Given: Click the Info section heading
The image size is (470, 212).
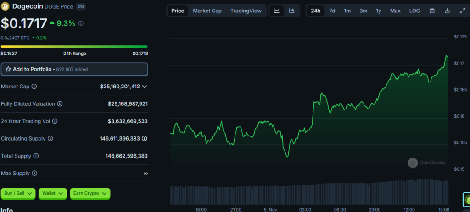Looking at the screenshot, I should click(x=6, y=210).
